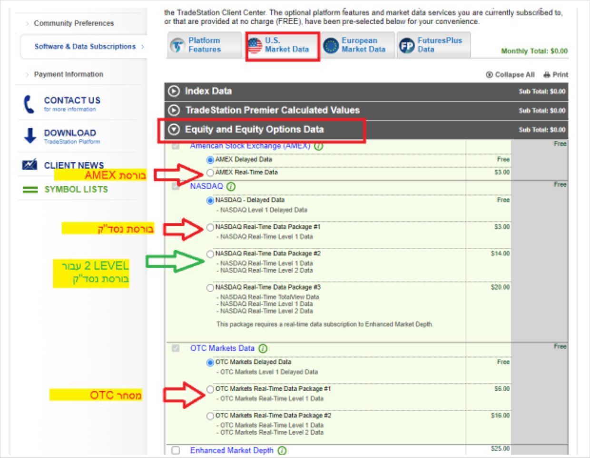The width and height of the screenshot is (590, 458).
Task: Click the Enhanced Market Depth info icon
Action: point(282,450)
